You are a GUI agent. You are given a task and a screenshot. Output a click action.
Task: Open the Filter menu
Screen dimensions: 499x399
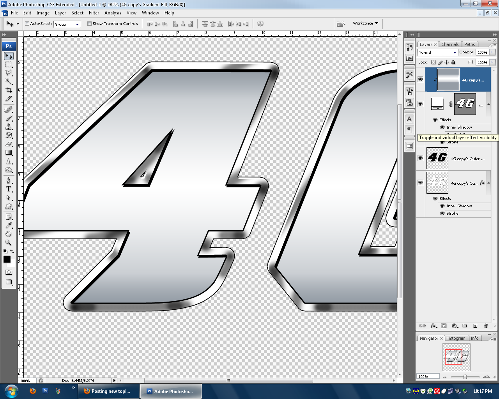(x=94, y=13)
